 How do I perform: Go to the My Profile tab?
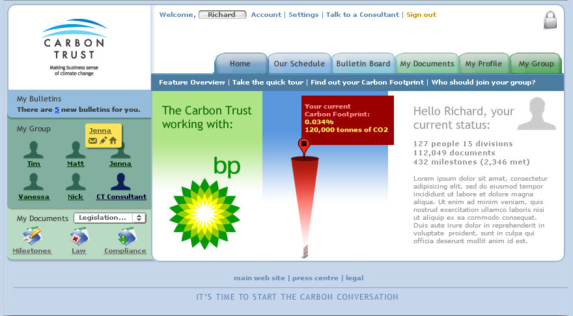[x=483, y=64]
